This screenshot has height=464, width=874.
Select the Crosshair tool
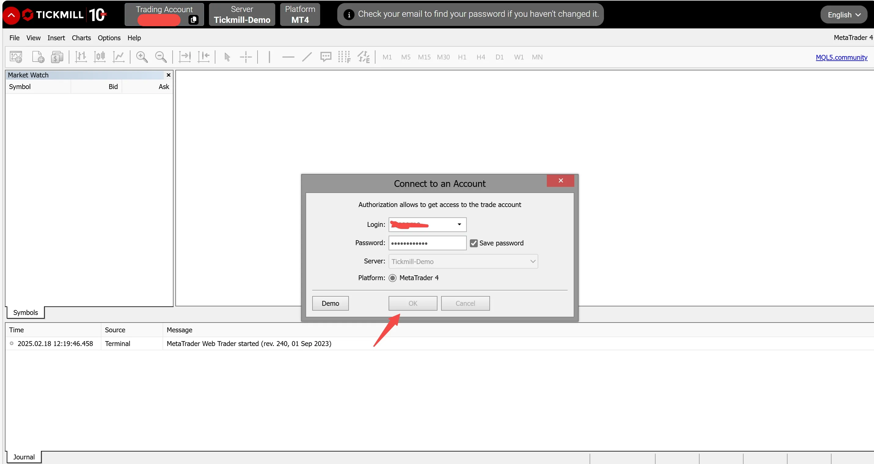(x=246, y=57)
